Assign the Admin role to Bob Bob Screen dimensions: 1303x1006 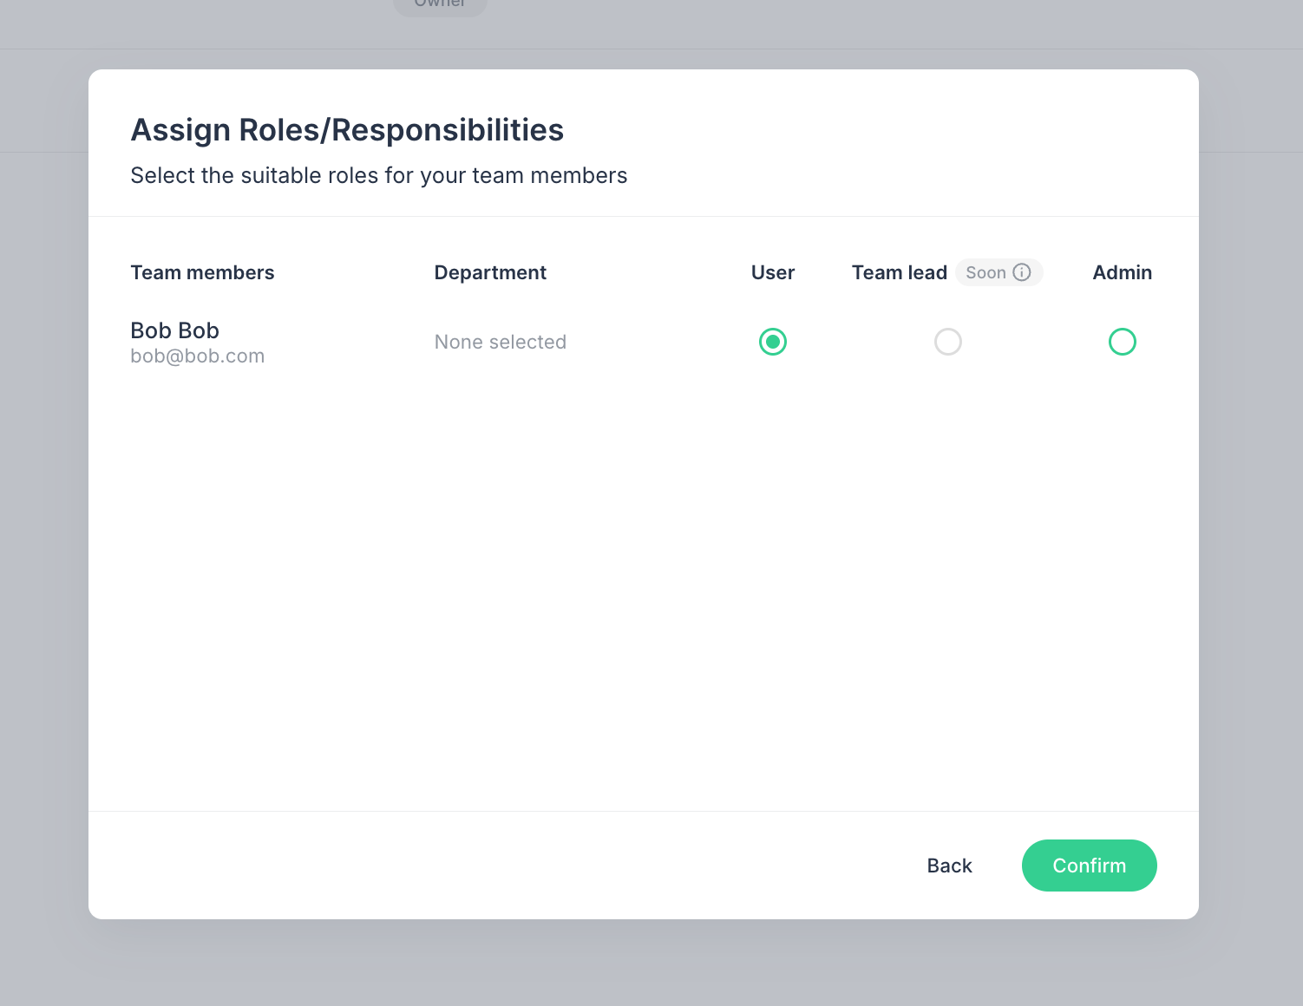[1123, 342]
